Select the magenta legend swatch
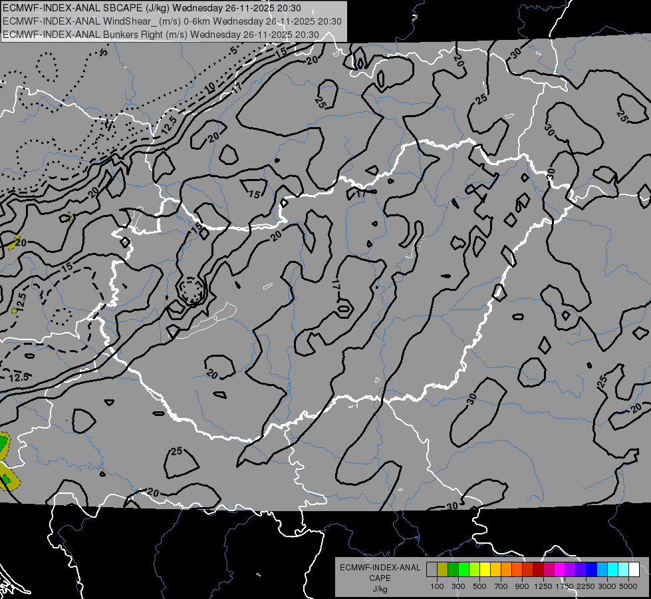The height and width of the screenshot is (599, 651). click(560, 569)
